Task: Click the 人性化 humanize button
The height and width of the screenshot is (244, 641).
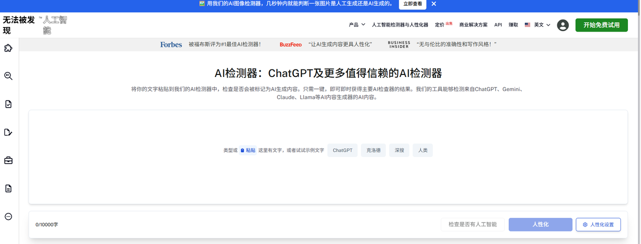Action: coord(540,224)
